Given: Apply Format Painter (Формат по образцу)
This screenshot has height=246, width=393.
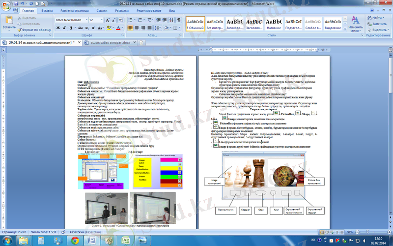Looking at the screenshot, I should point(36,30).
